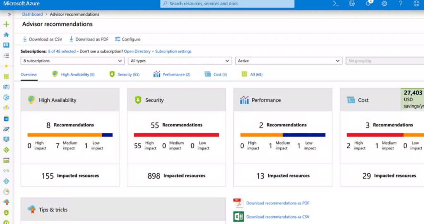Switch to All (68) tab
424x224 pixels.
(x=252, y=74)
